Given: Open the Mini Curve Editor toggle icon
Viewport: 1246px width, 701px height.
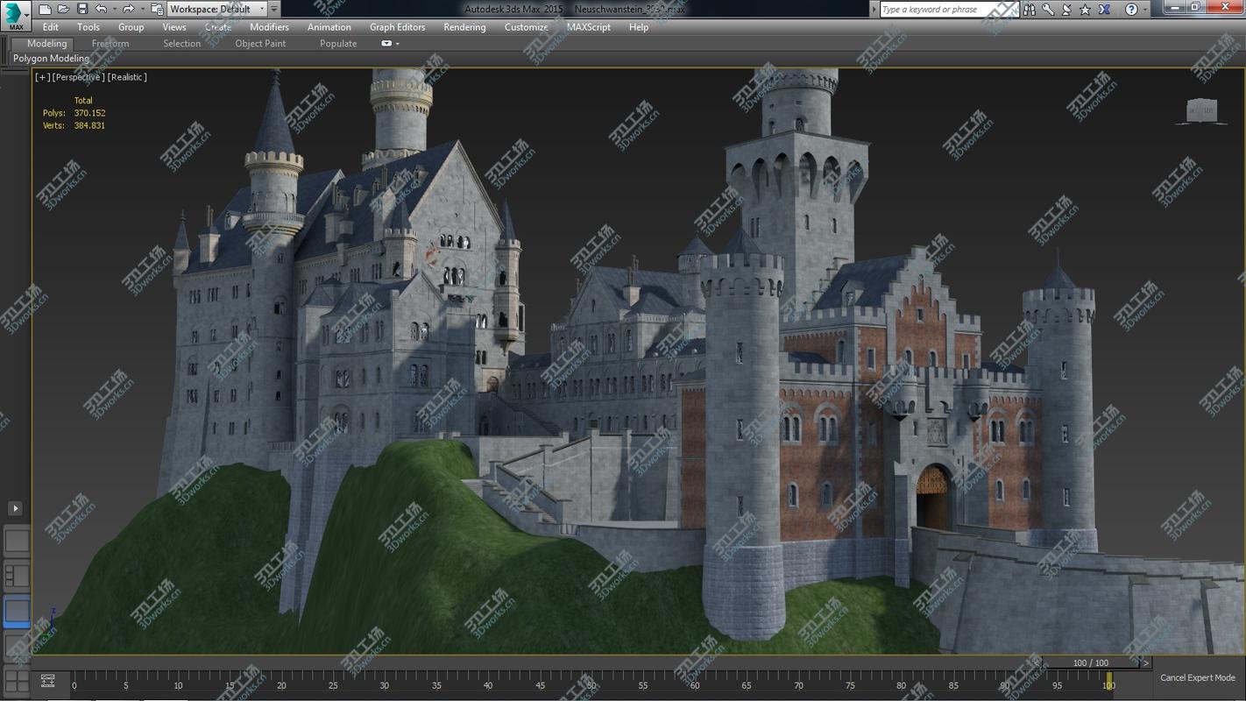Looking at the screenshot, I should (48, 681).
